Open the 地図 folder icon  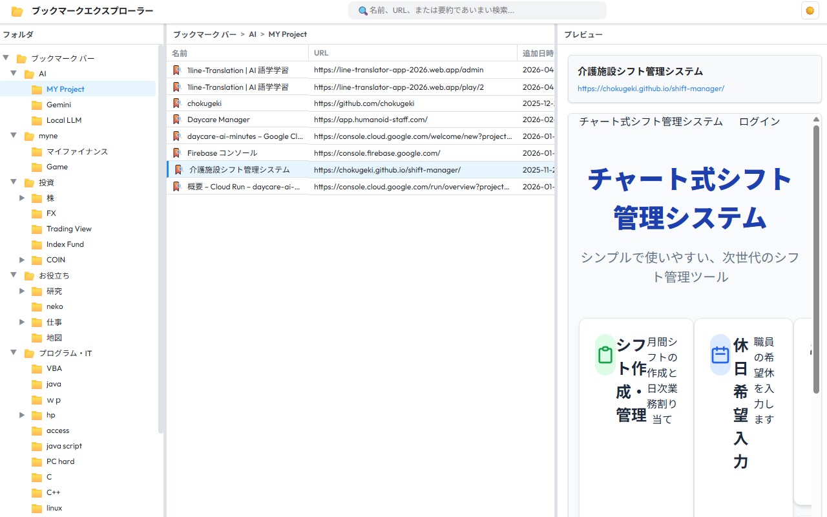(x=37, y=337)
